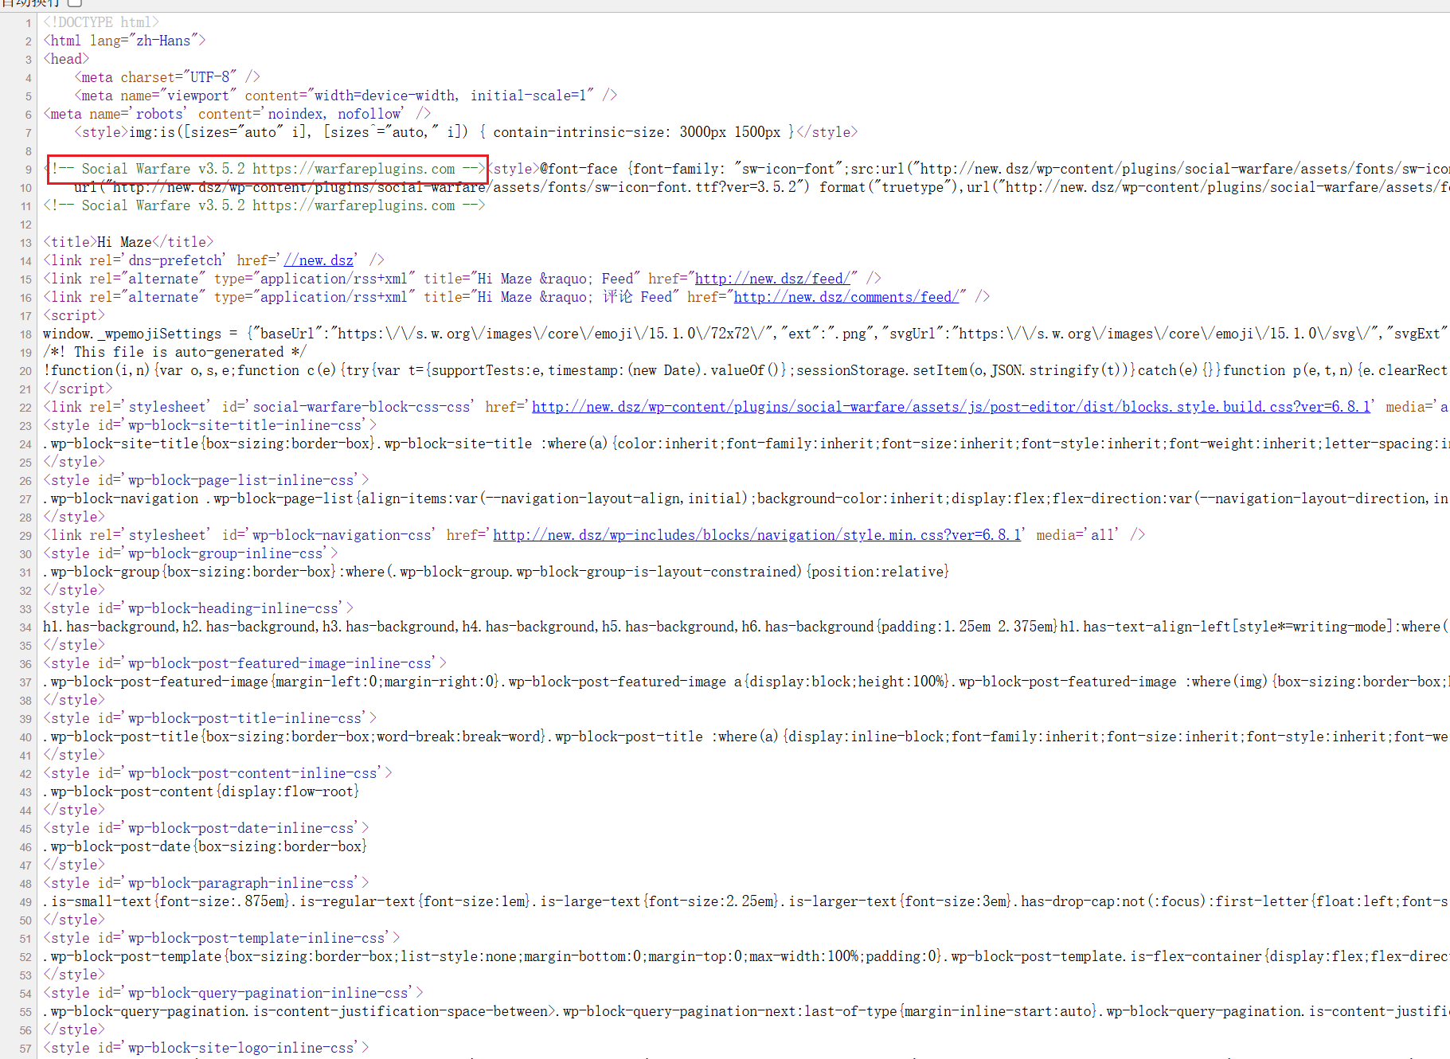Screen dimensions: 1450x1059
Task: Click the wp-block-paragraph-inline-css style tag
Action: click(x=206, y=883)
